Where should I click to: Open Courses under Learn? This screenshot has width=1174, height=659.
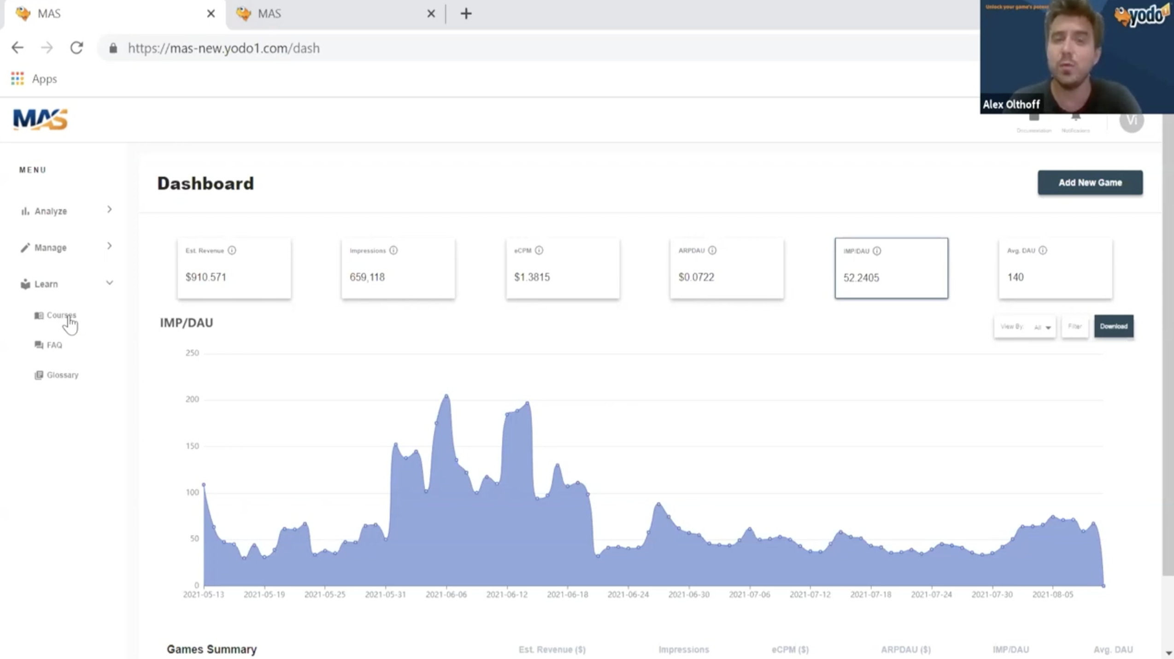(x=61, y=315)
